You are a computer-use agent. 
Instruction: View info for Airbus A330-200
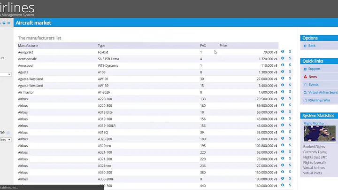coord(283,172)
